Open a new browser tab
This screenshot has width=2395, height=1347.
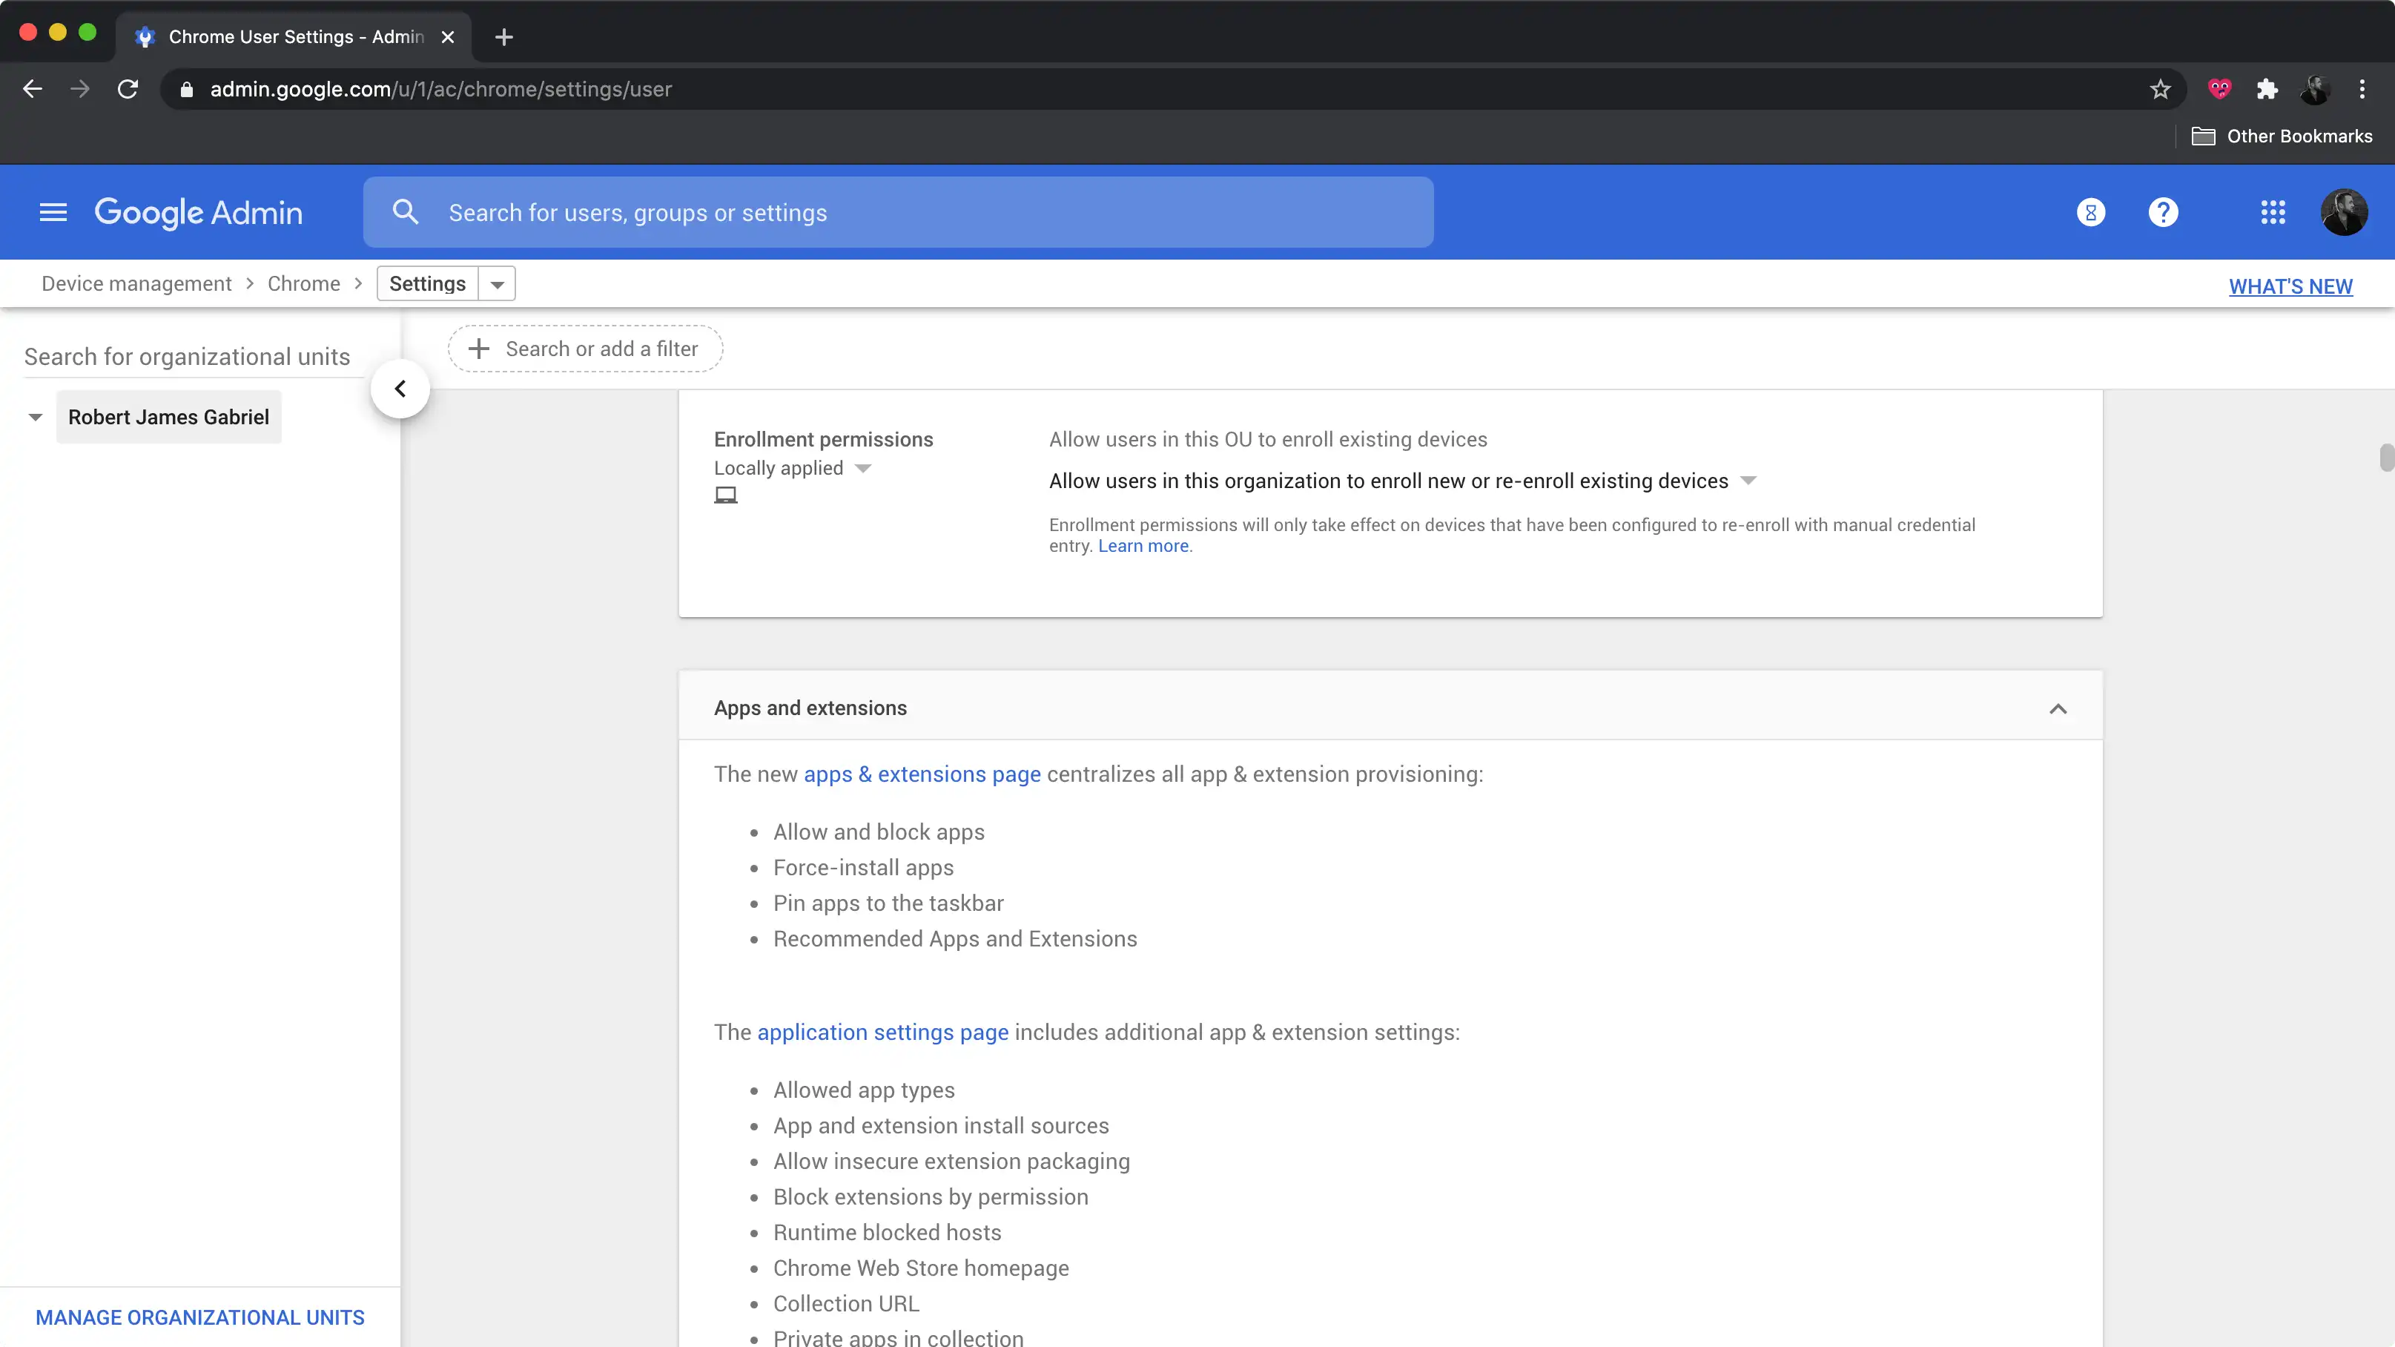click(504, 37)
